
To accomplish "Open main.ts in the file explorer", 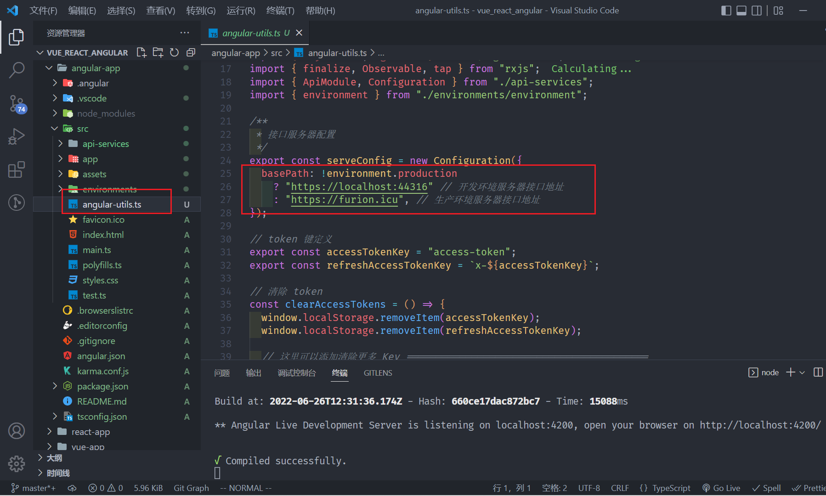I will pyautogui.click(x=96, y=250).
